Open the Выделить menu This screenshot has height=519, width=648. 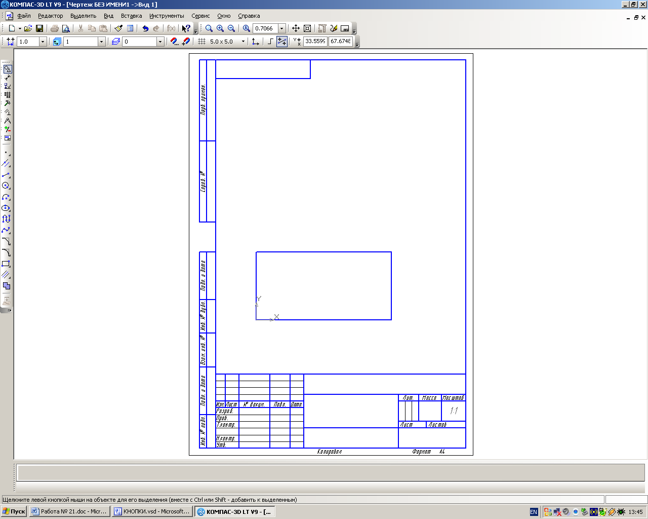click(x=83, y=16)
